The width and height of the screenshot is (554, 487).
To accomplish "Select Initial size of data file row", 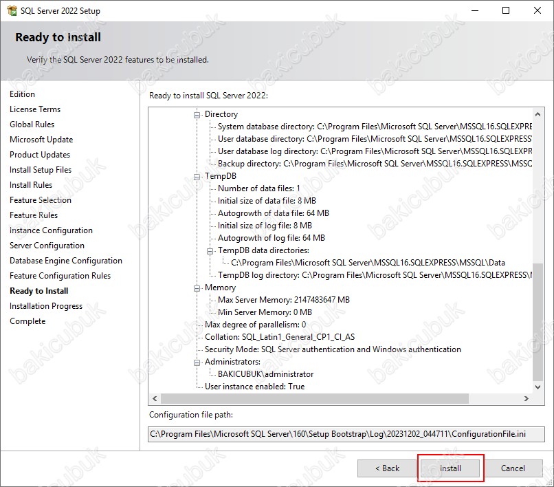I will click(x=267, y=201).
